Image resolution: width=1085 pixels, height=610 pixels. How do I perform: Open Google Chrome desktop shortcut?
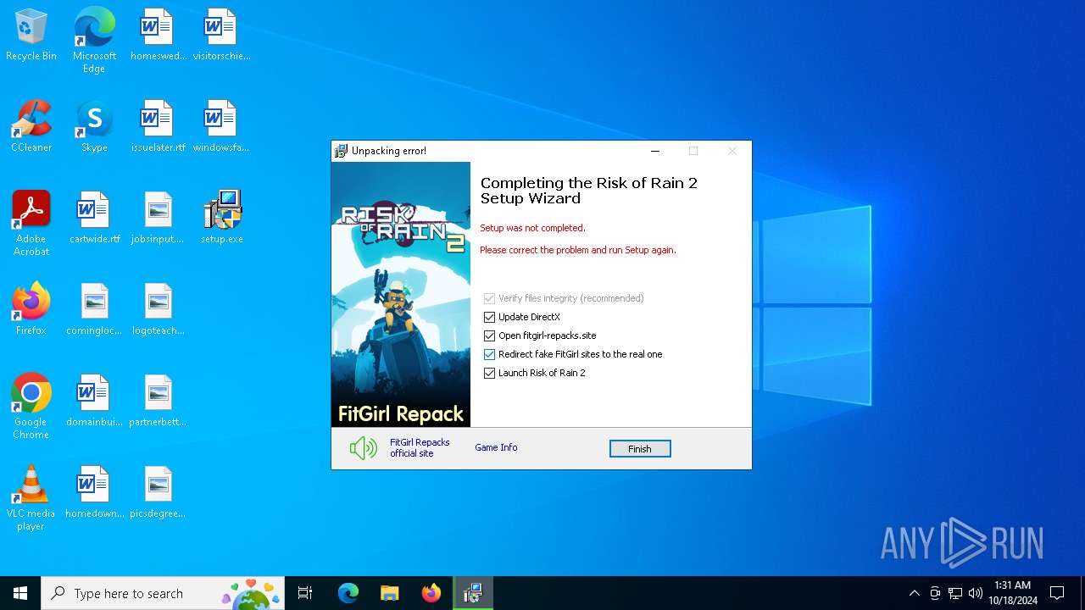(x=31, y=407)
